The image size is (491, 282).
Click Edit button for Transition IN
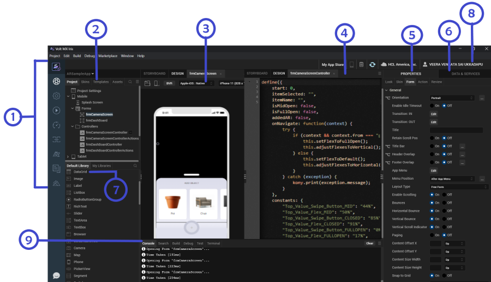(x=433, y=114)
